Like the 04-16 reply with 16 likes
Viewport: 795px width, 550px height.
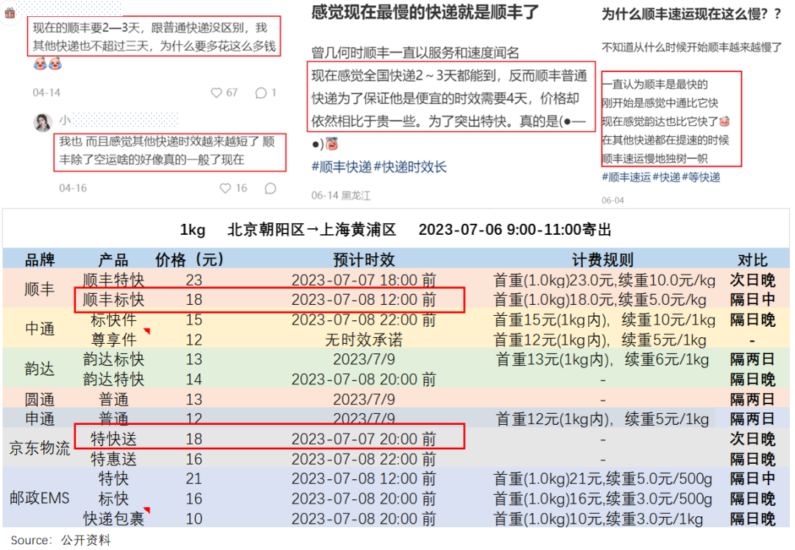(x=225, y=188)
